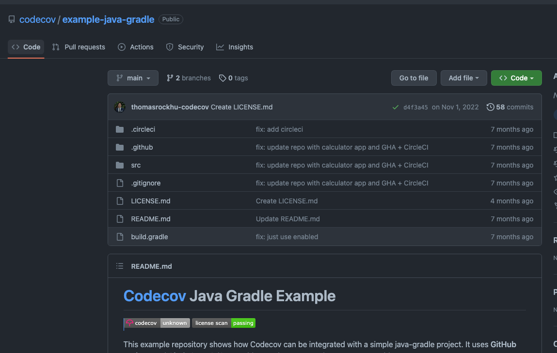The image size is (557, 353).
Task: Open the .circleci folder
Action: (143, 129)
